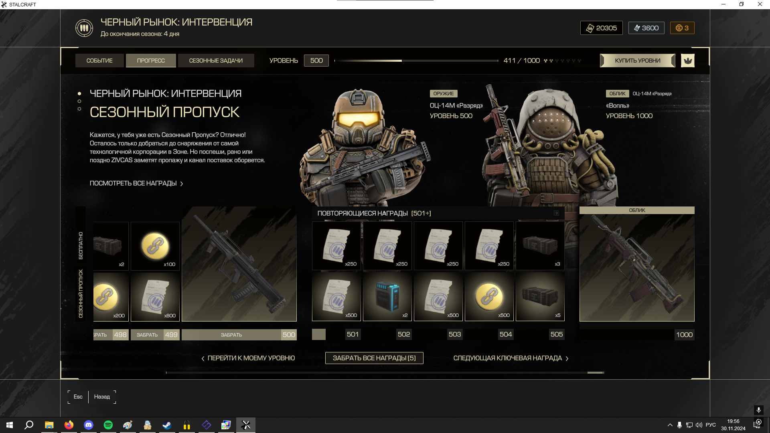Click the 20305 currency balance
The width and height of the screenshot is (770, 433).
(x=601, y=28)
